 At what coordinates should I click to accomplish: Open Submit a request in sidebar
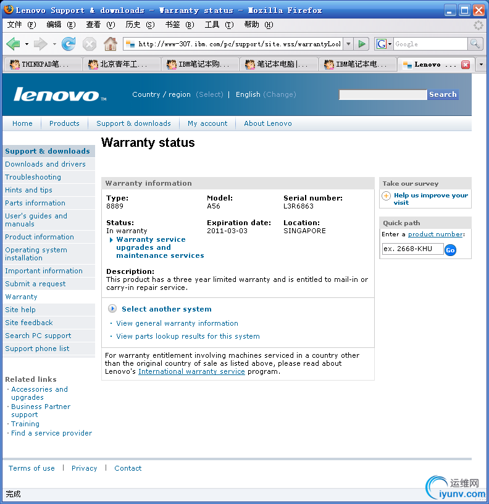[x=35, y=284]
